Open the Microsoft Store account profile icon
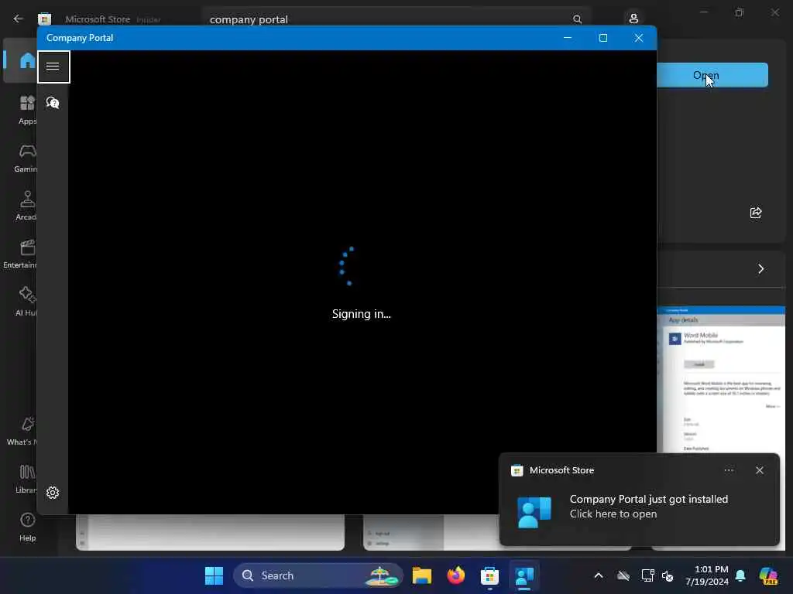 (633, 19)
